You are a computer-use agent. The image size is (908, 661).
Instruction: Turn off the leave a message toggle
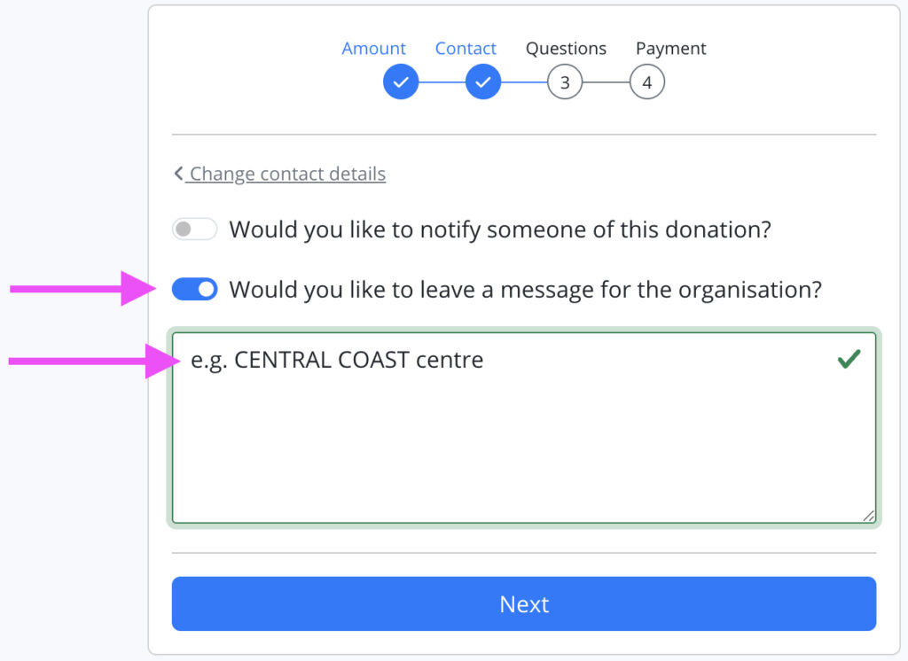195,289
